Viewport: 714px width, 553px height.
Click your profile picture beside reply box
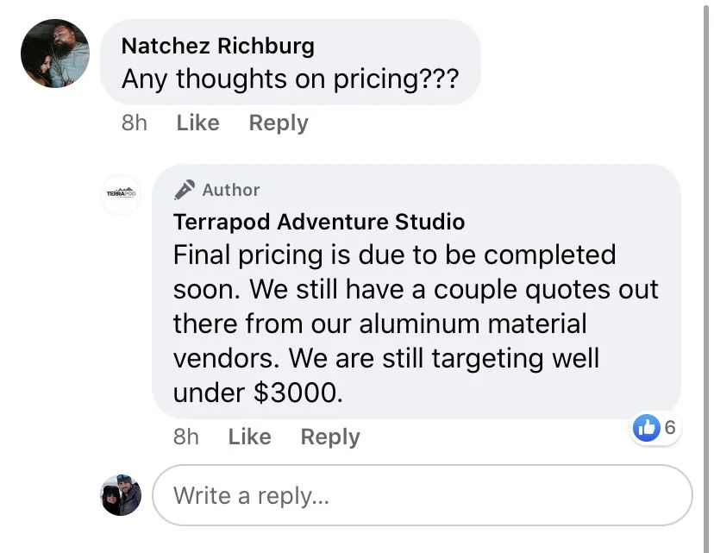(121, 495)
